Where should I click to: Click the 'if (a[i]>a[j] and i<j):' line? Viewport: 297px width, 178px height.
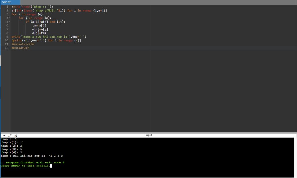click(45, 22)
